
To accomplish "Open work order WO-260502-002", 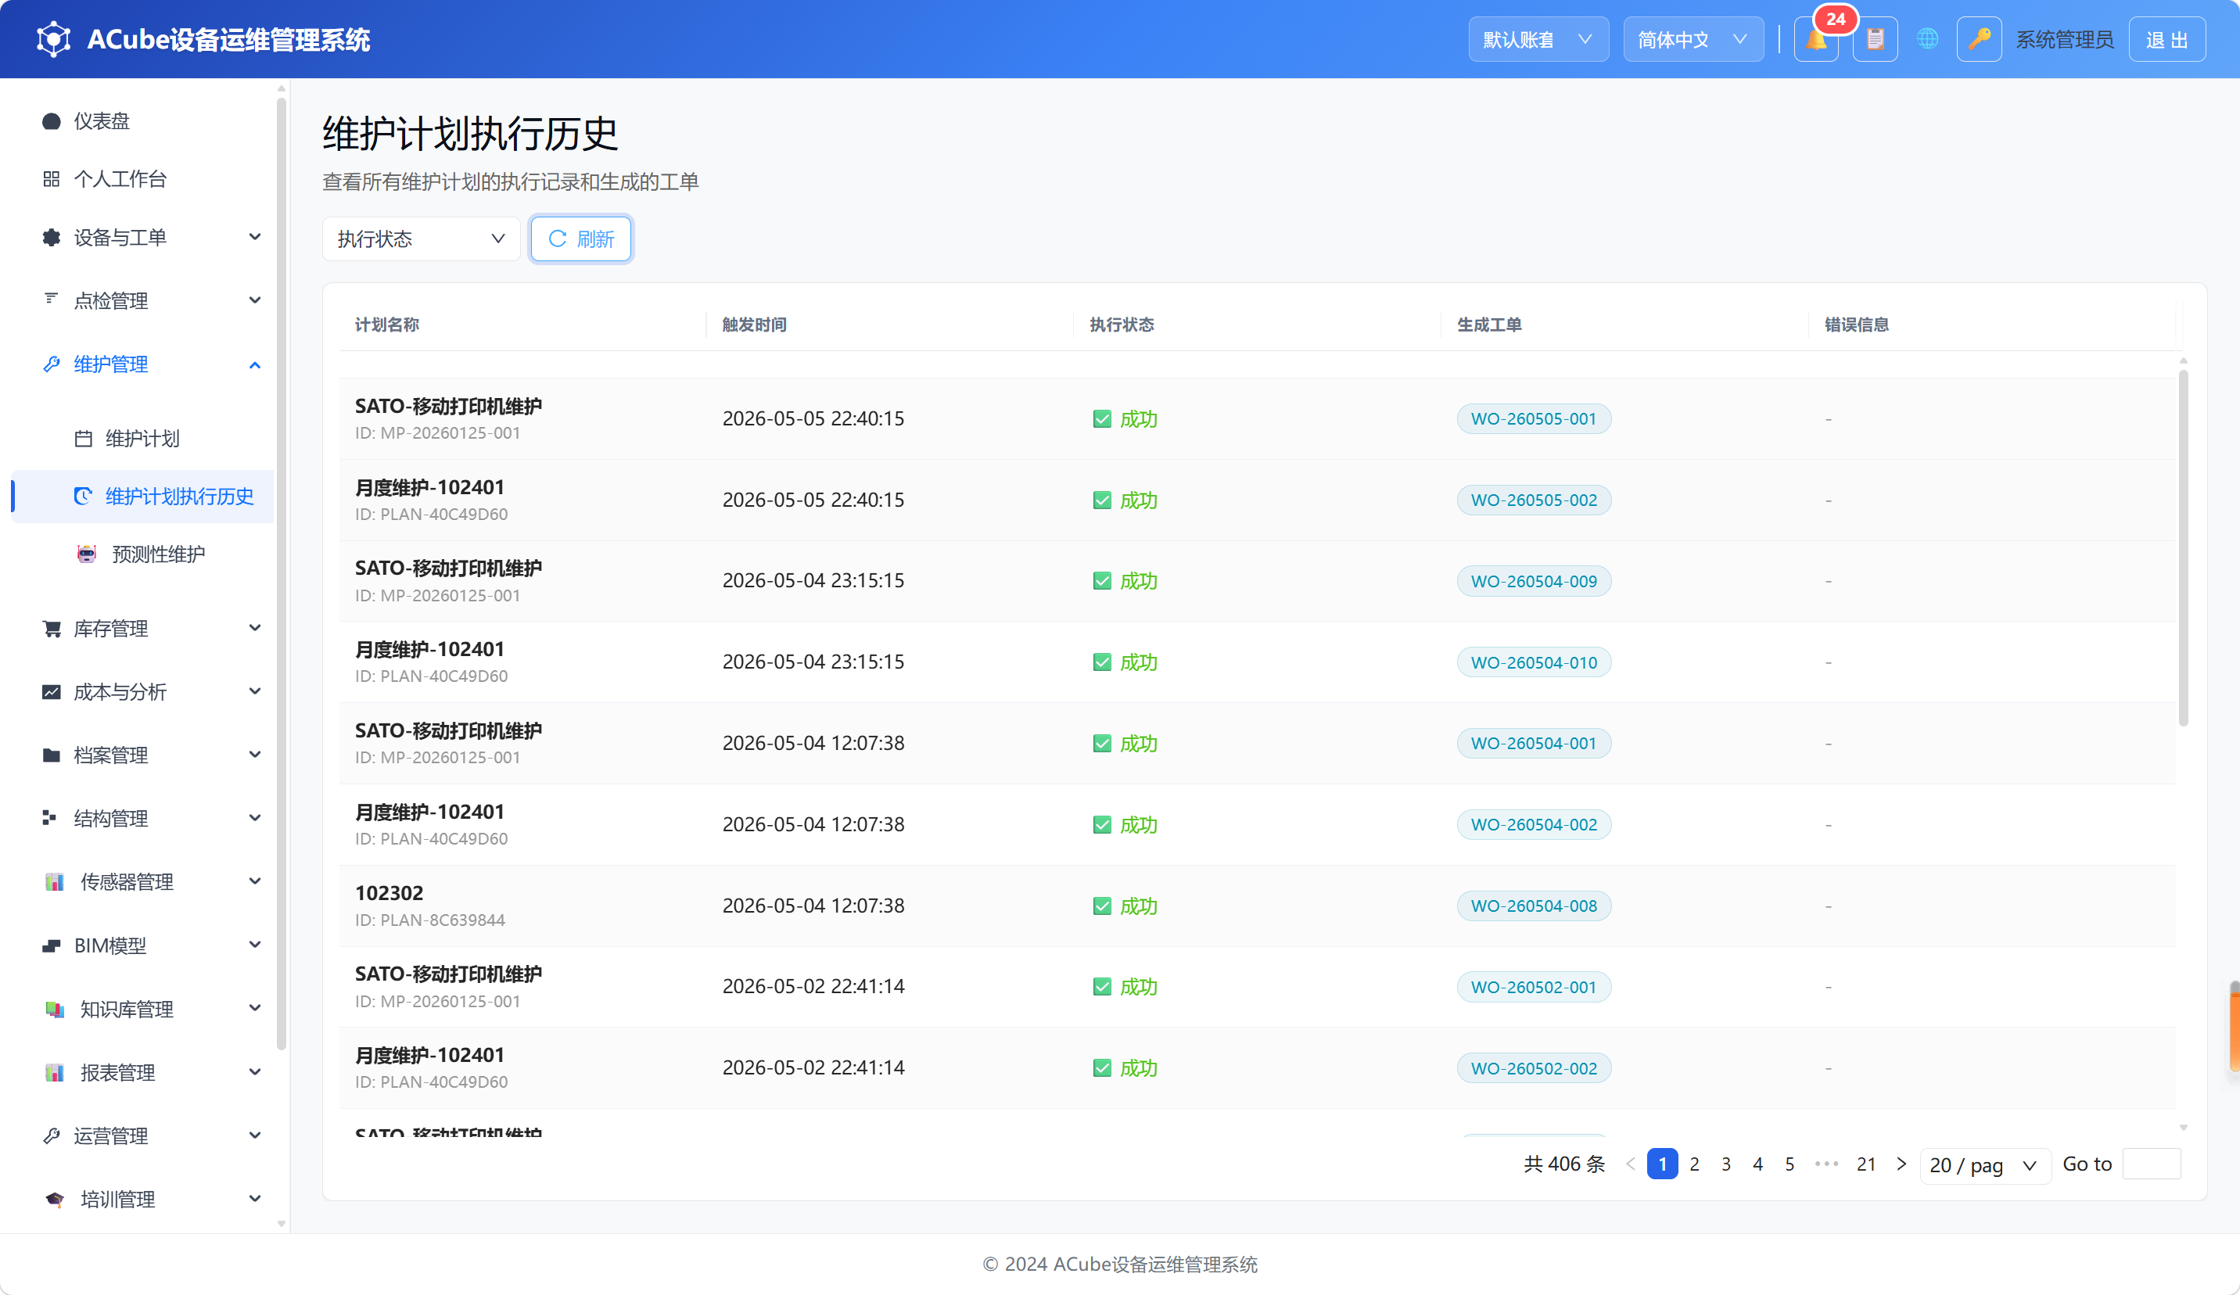I will click(1533, 1068).
